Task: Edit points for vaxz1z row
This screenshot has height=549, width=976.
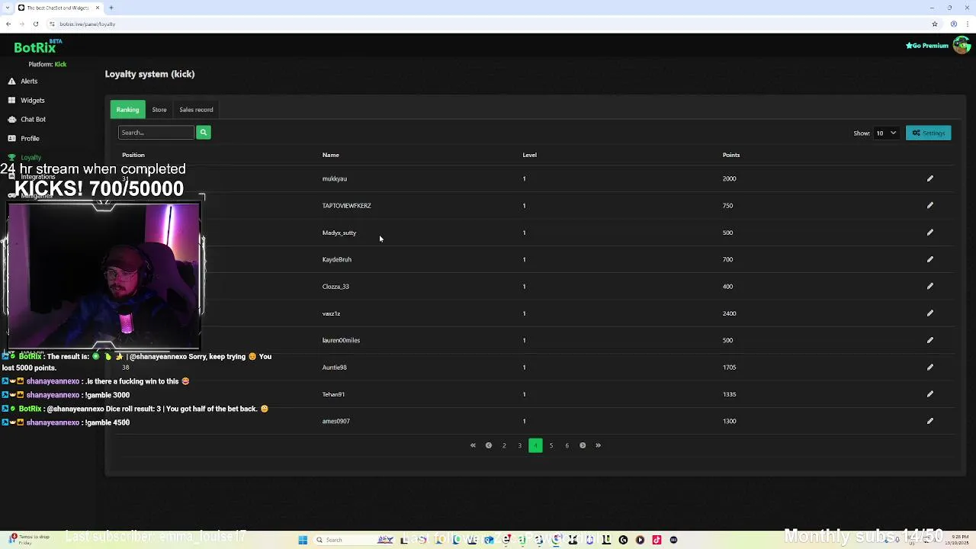Action: 929,313
